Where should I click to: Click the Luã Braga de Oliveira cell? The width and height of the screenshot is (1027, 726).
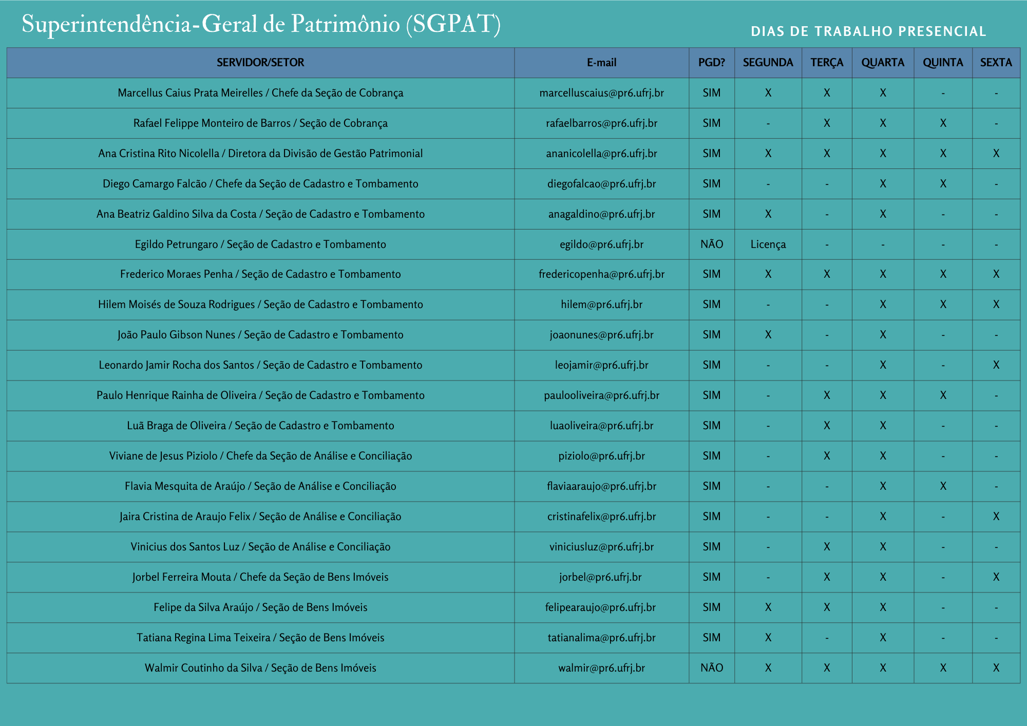click(x=260, y=426)
